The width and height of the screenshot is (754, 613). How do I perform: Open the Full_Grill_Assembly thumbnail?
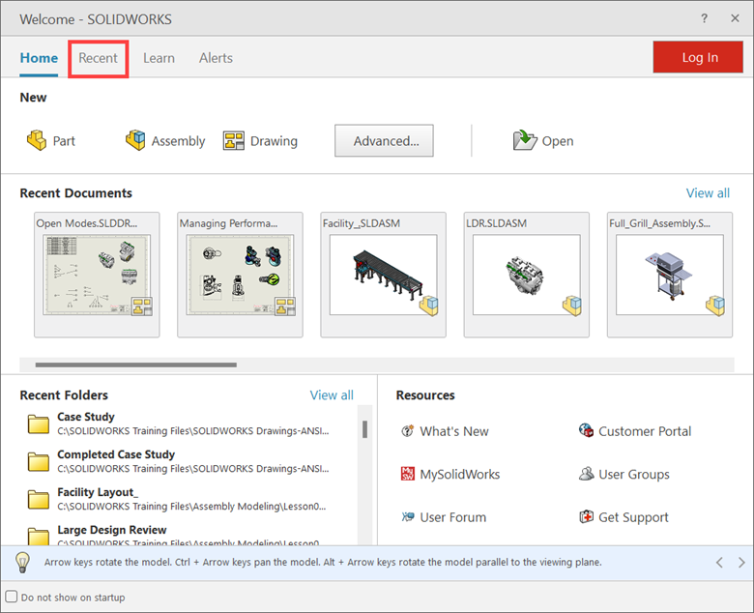(670, 275)
